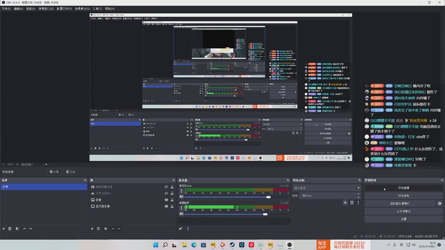Open the 场景集合(S) menu

[x=82, y=9]
